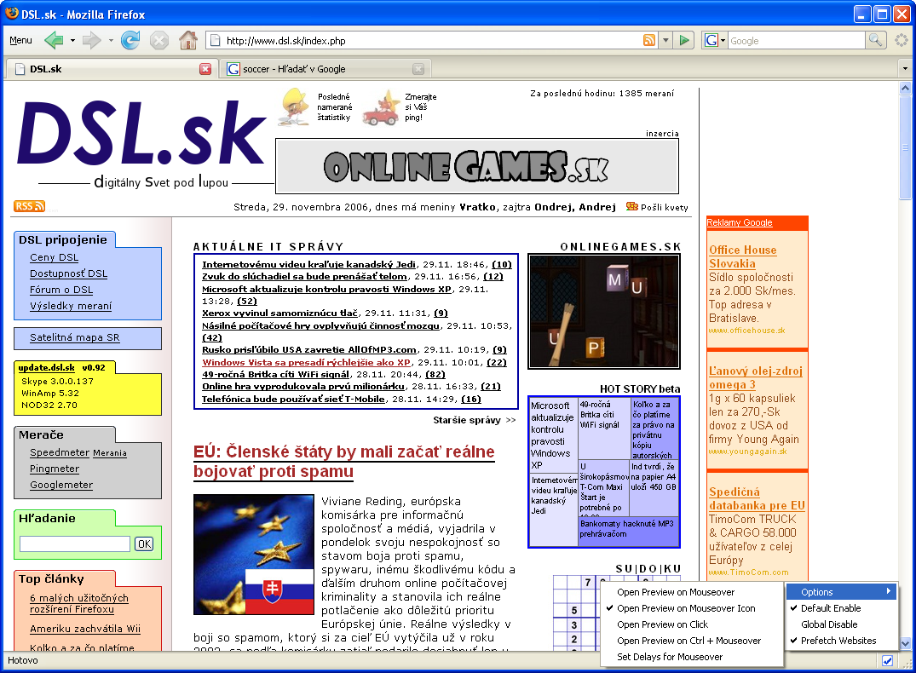
Task: Open EÚ spam article headline
Action: tap(344, 461)
